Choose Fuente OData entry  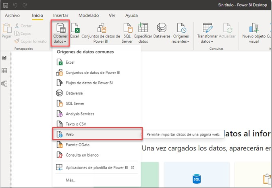96,145
